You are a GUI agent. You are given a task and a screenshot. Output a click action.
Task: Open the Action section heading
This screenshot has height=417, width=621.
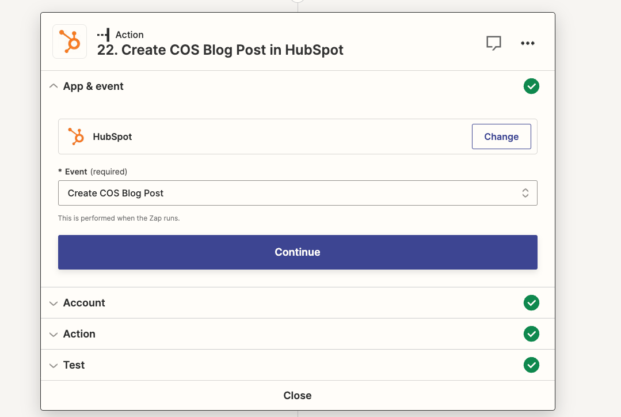[79, 333]
